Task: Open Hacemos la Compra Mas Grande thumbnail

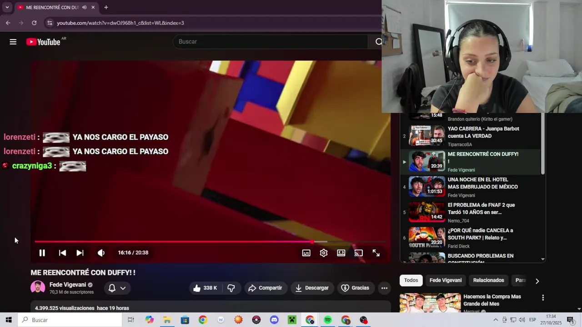Action: coord(430,303)
